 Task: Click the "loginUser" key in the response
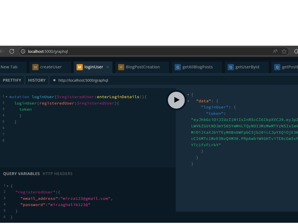coord(215,107)
